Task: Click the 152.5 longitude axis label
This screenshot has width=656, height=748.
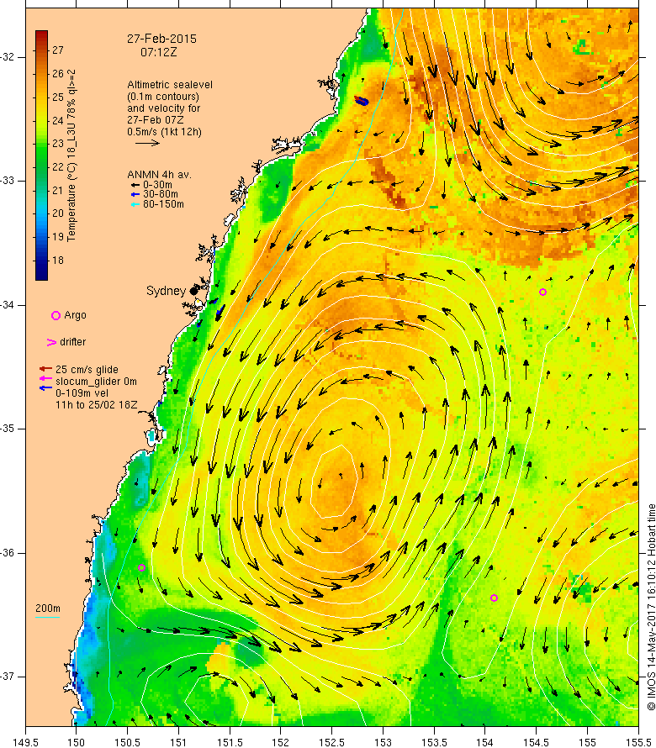Action: click(332, 742)
